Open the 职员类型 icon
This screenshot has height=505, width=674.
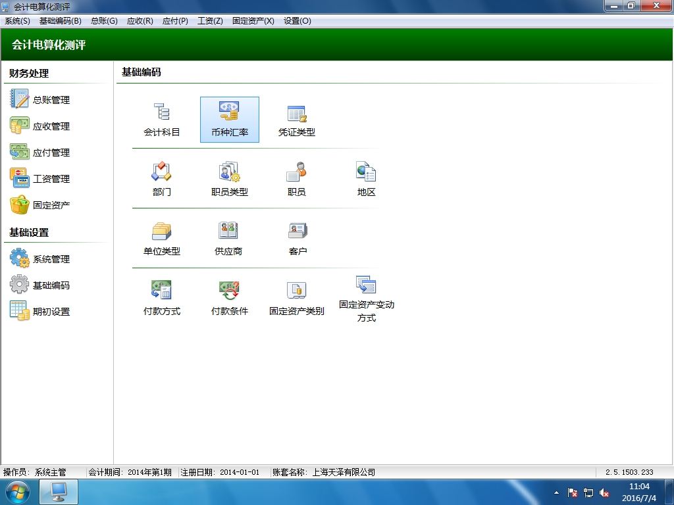click(230, 179)
